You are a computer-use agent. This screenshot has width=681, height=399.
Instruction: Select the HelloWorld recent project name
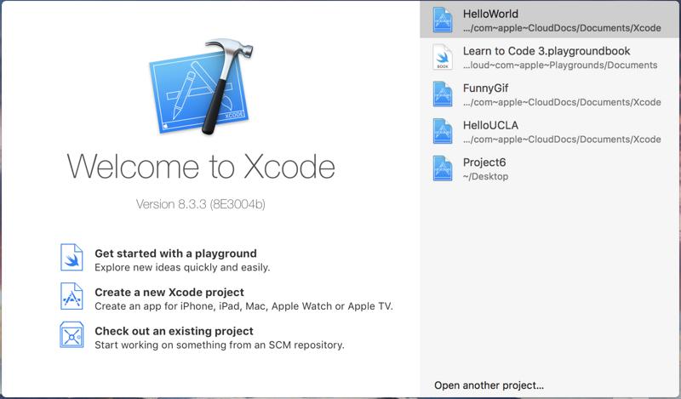click(490, 14)
